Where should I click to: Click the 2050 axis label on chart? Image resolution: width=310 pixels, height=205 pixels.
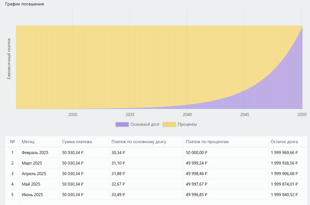pos(302,115)
